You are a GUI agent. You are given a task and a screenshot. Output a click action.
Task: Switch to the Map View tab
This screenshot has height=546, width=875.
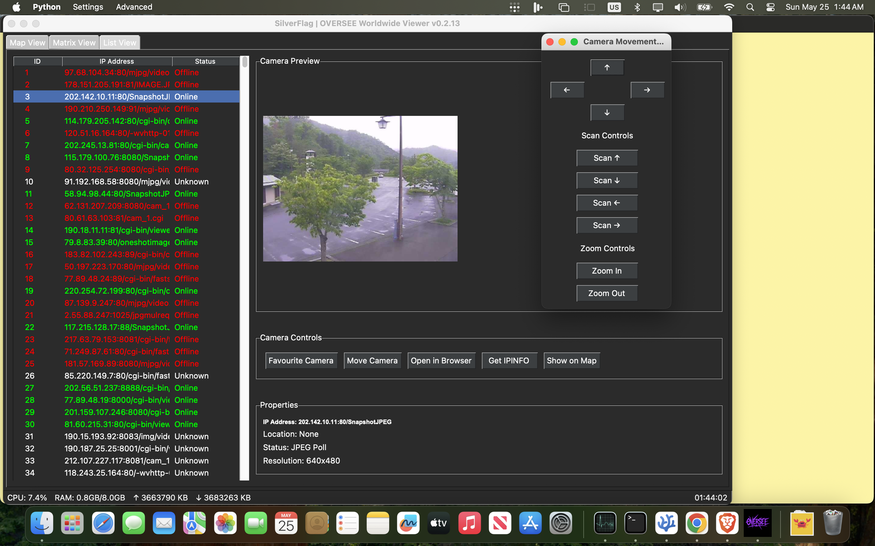[x=27, y=42]
